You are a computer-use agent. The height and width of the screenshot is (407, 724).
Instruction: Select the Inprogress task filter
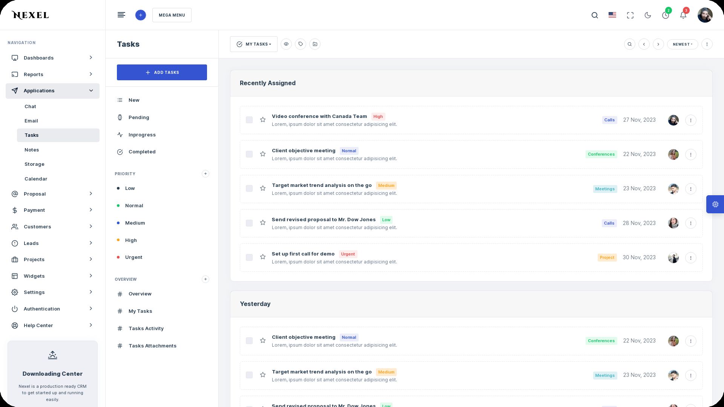pos(142,135)
